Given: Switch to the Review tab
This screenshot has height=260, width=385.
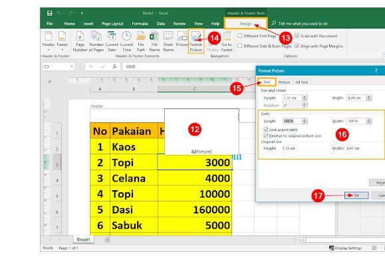Looking at the screenshot, I should pyautogui.click(x=180, y=23).
